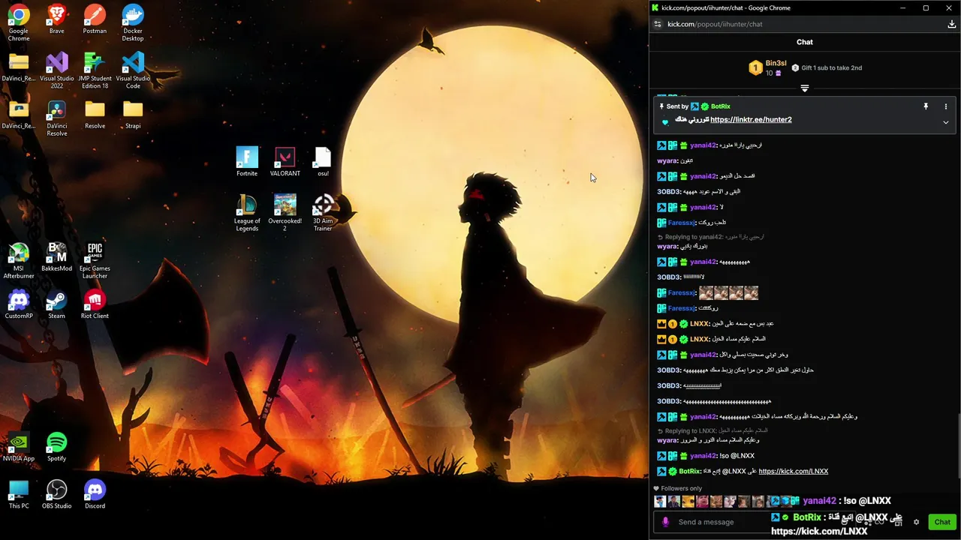Open the Docker Desktop shortcut

pos(133,22)
